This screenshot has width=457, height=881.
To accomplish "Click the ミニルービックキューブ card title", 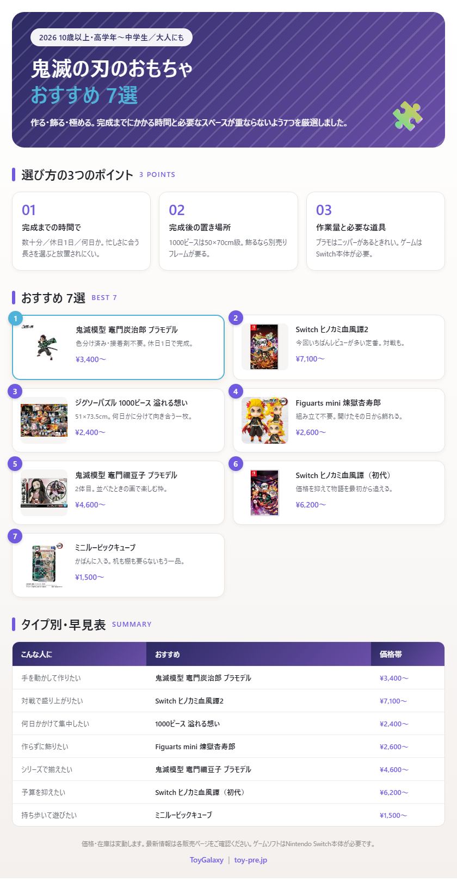I will coord(106,548).
